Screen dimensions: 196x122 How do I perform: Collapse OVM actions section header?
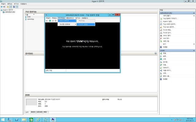click(194, 51)
